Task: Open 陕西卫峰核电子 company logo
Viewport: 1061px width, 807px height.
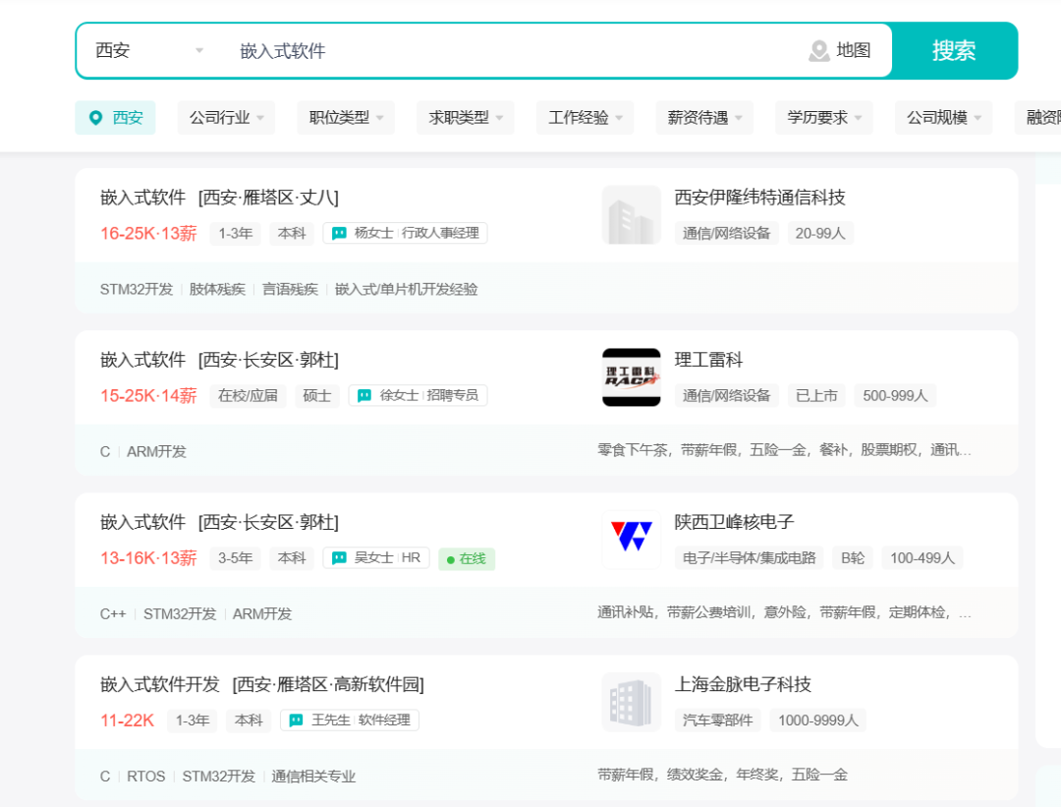Action: pos(632,540)
